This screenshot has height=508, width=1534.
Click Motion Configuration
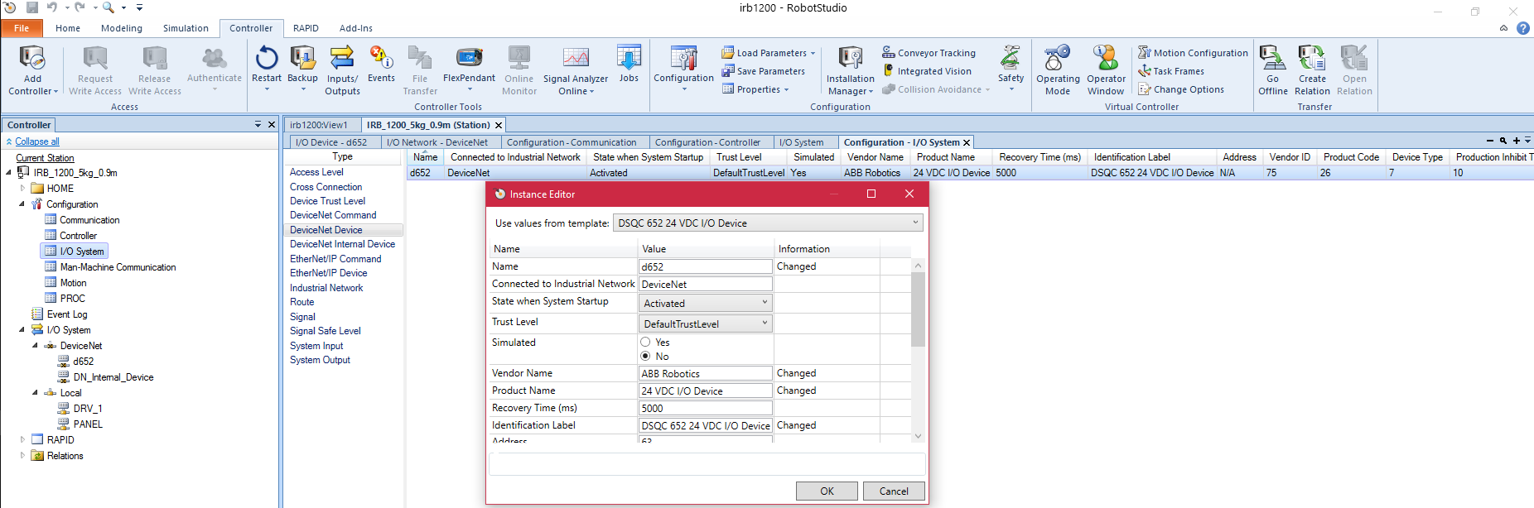click(1193, 53)
